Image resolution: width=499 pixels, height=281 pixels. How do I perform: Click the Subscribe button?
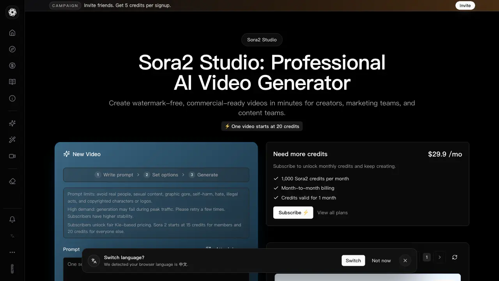pyautogui.click(x=293, y=213)
